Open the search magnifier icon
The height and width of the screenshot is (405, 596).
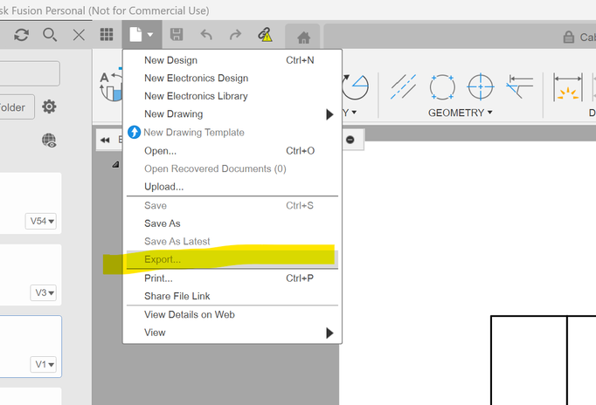50,35
